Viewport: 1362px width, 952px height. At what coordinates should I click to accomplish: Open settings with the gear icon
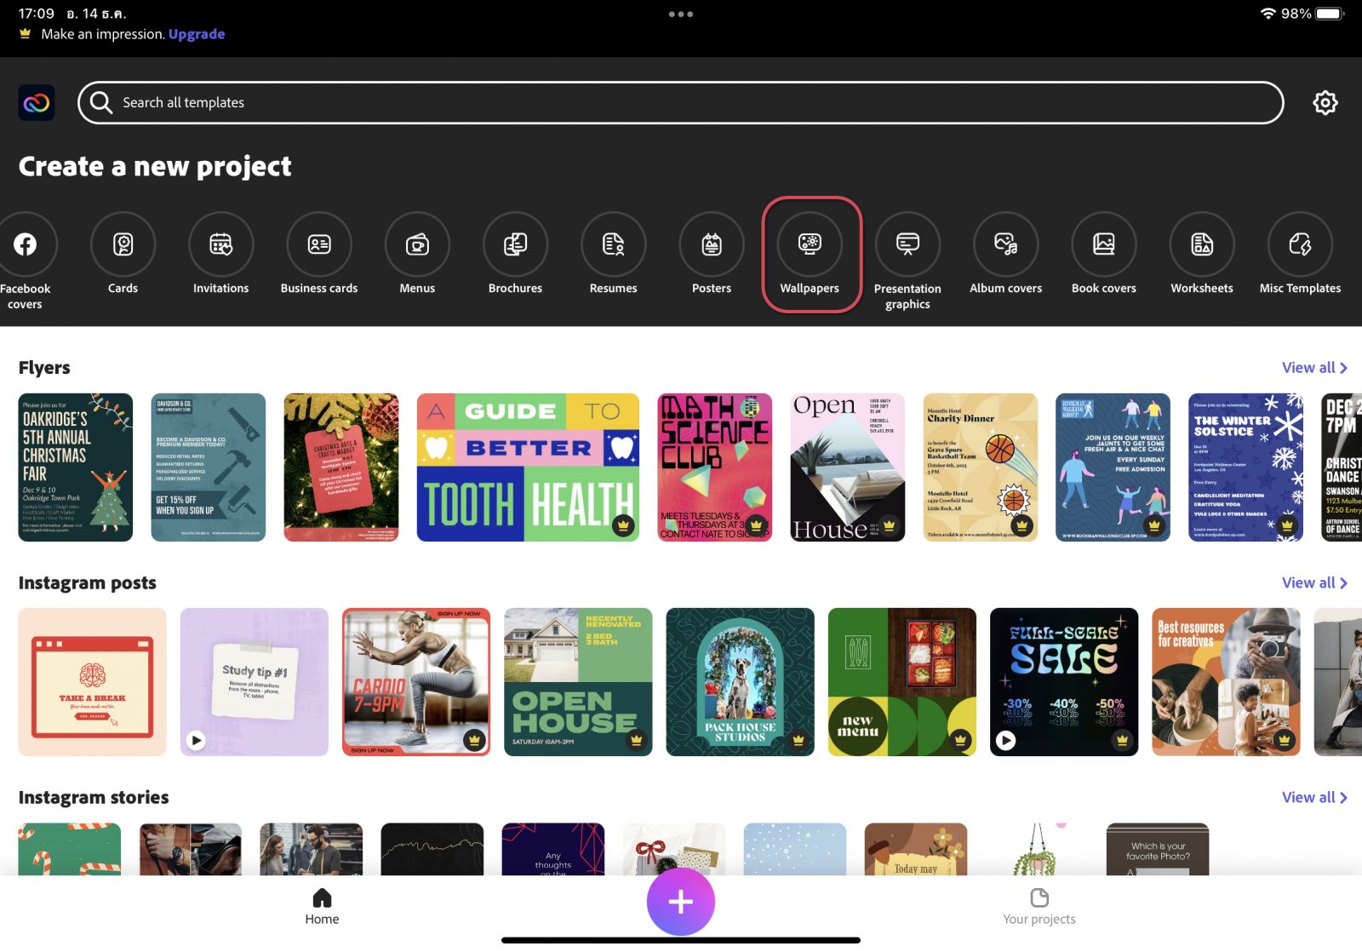tap(1325, 103)
